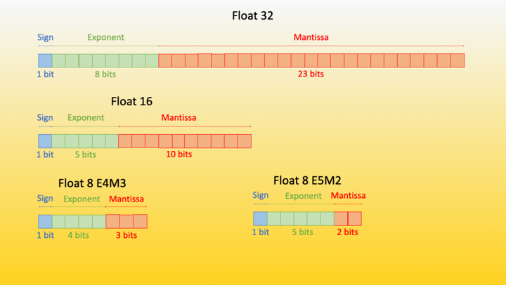Click the Float 32 title
The image size is (506, 285).
click(x=252, y=15)
